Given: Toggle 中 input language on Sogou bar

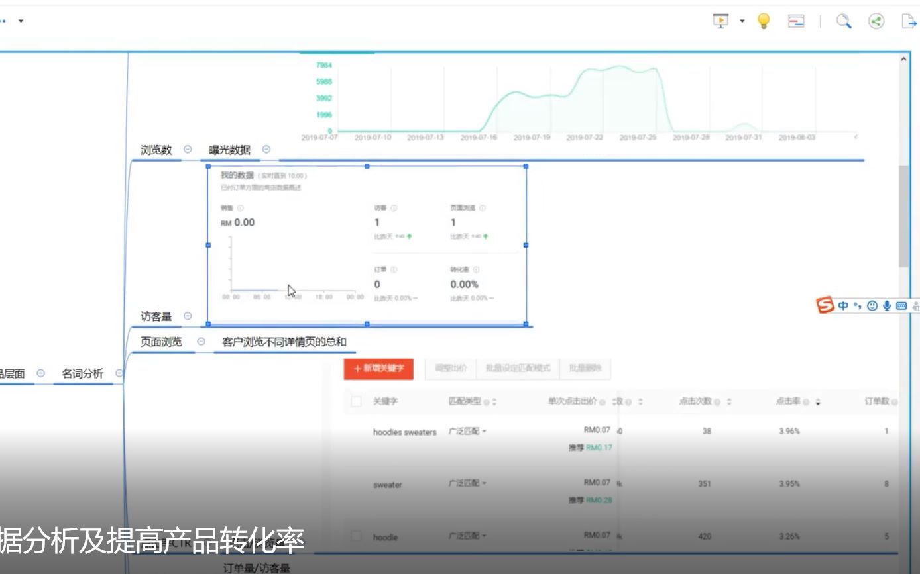Looking at the screenshot, I should [842, 305].
